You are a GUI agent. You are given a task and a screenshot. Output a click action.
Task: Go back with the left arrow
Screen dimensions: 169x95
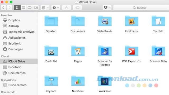(3, 8)
